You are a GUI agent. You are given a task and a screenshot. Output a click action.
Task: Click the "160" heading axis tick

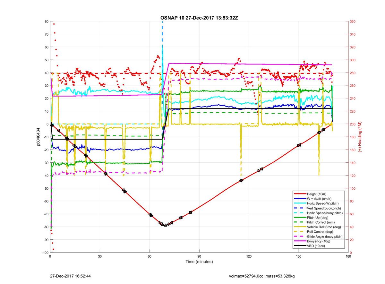click(352, 150)
